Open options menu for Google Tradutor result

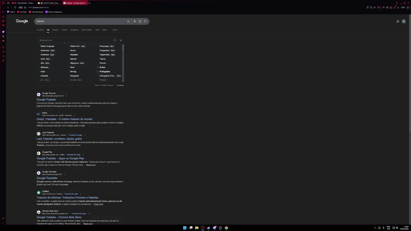(x=66, y=96)
